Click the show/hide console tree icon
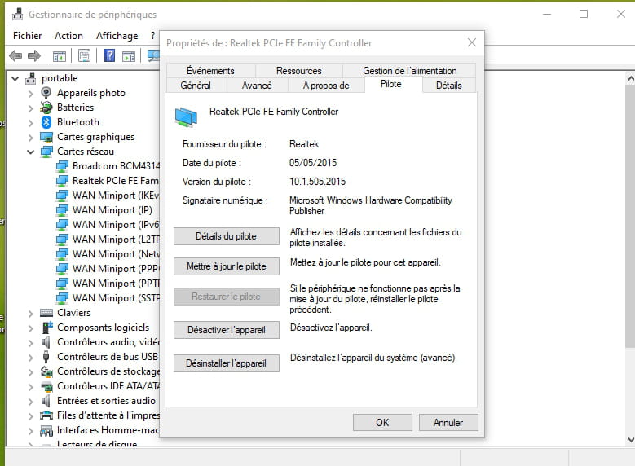This screenshot has width=635, height=466. click(59, 55)
